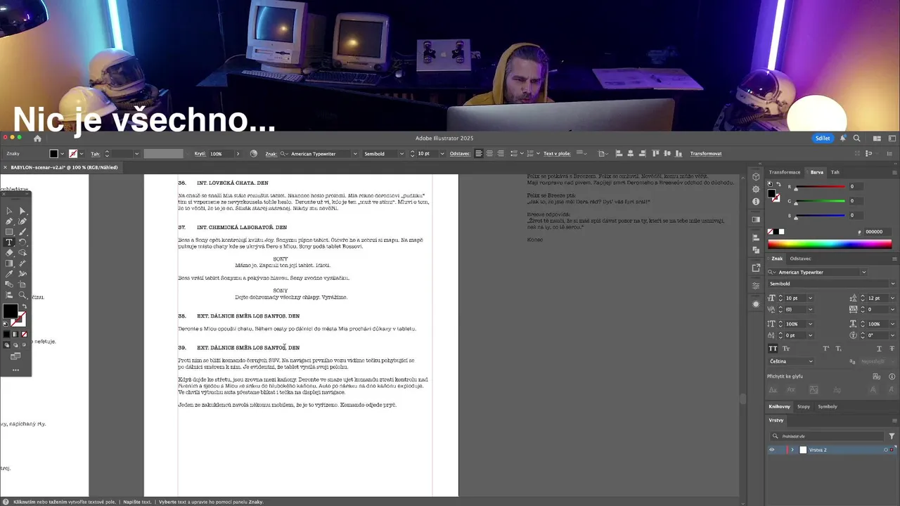Viewport: 900px width, 506px height.
Task: Open the stroke color dropdown arrow
Action: 82,153
